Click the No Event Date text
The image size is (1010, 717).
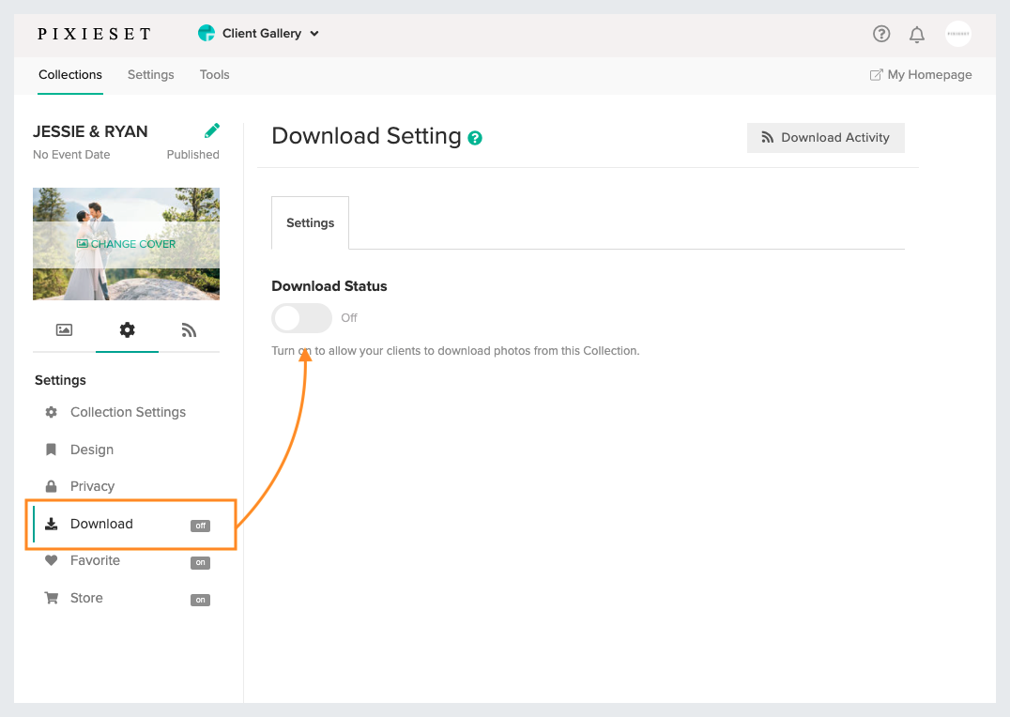tap(71, 155)
